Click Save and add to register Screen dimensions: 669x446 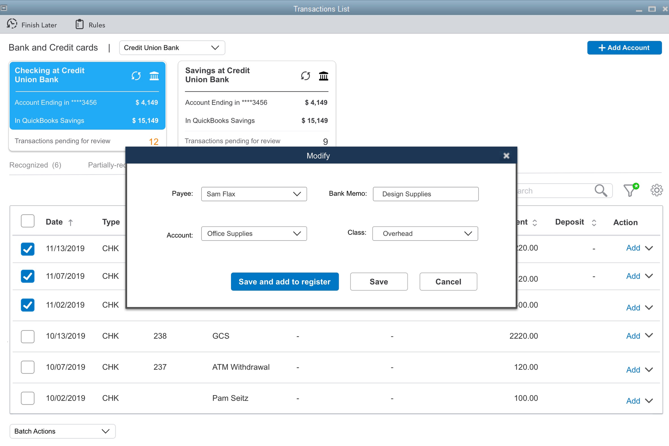[x=284, y=282]
